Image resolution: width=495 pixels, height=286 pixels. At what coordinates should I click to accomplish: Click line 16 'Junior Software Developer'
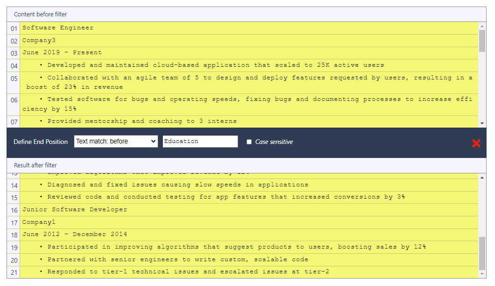click(75, 210)
